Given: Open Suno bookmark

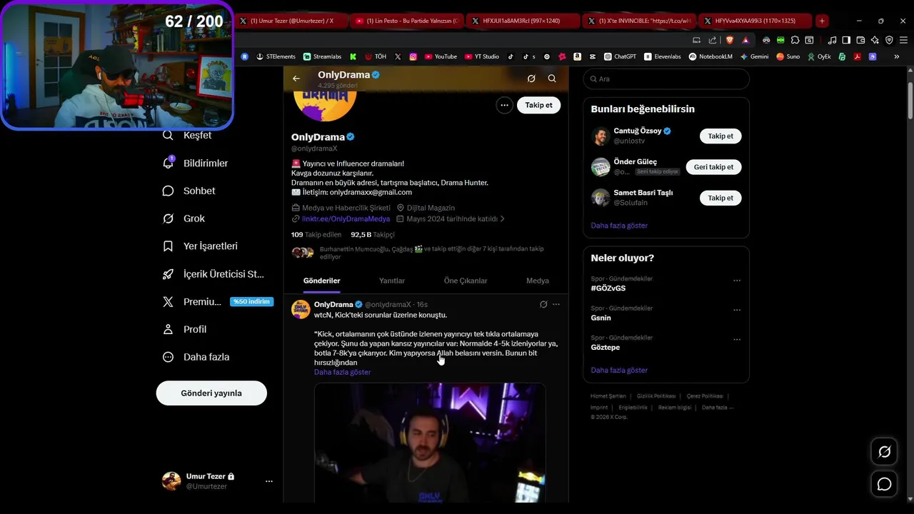Looking at the screenshot, I should 788,56.
